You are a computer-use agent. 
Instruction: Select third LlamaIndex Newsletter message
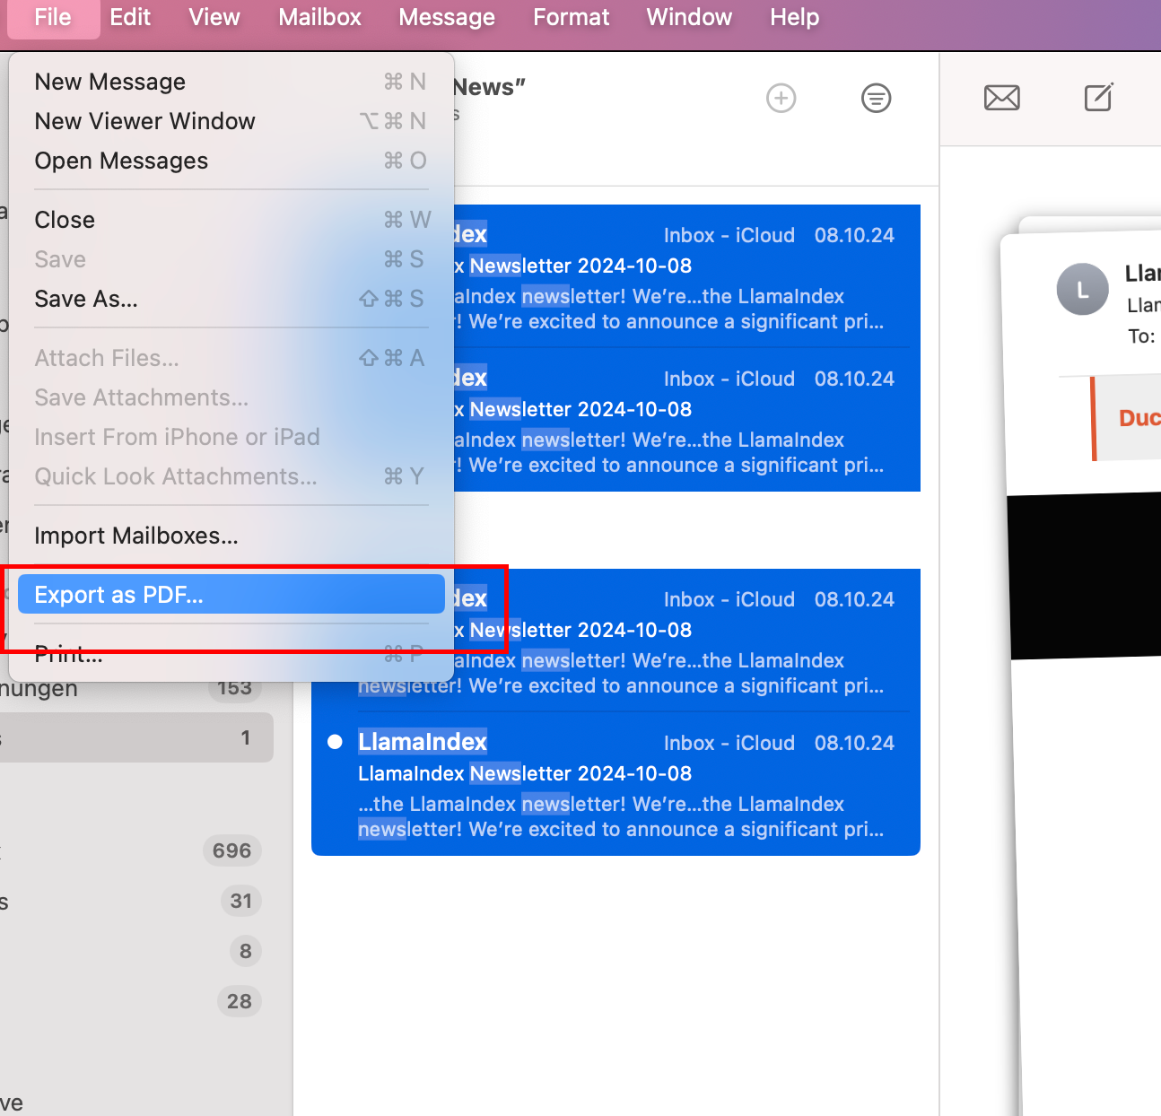point(615,641)
